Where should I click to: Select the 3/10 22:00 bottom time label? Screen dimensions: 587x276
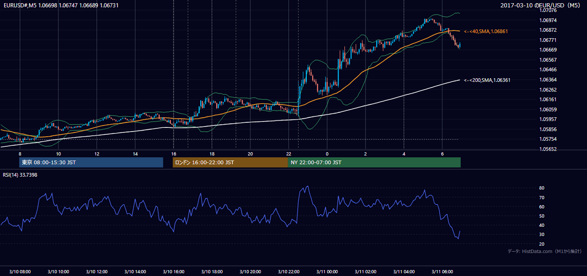[289, 272]
